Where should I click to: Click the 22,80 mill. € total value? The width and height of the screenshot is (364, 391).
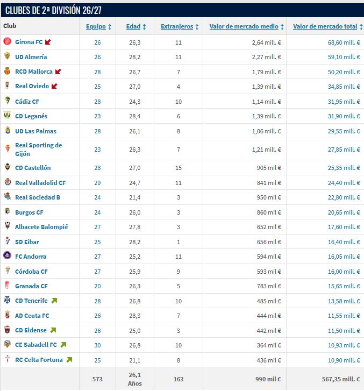tap(344, 197)
